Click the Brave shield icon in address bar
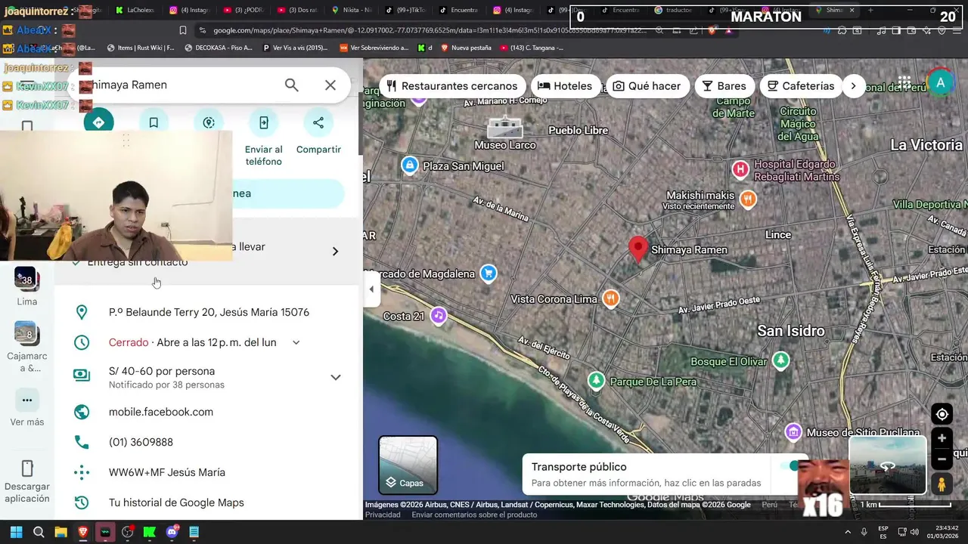Screen dimensions: 968x544 point(711,30)
